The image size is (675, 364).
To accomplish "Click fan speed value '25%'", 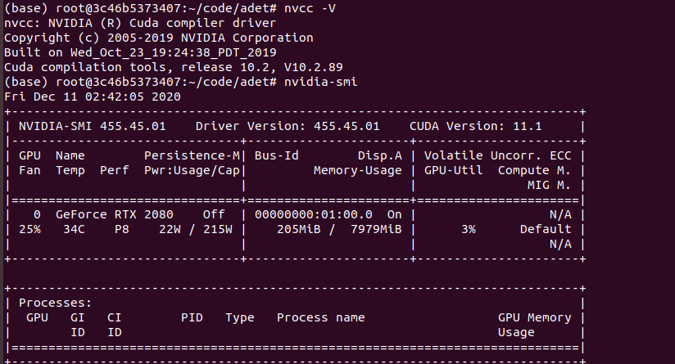I will pyautogui.click(x=29, y=230).
